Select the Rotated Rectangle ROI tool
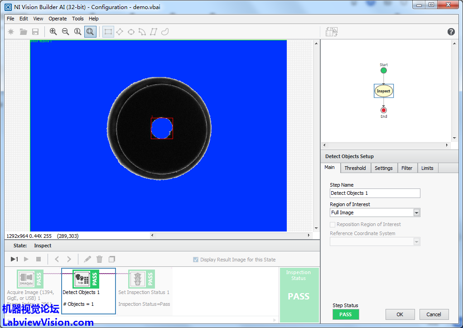The image size is (463, 328). tap(120, 32)
